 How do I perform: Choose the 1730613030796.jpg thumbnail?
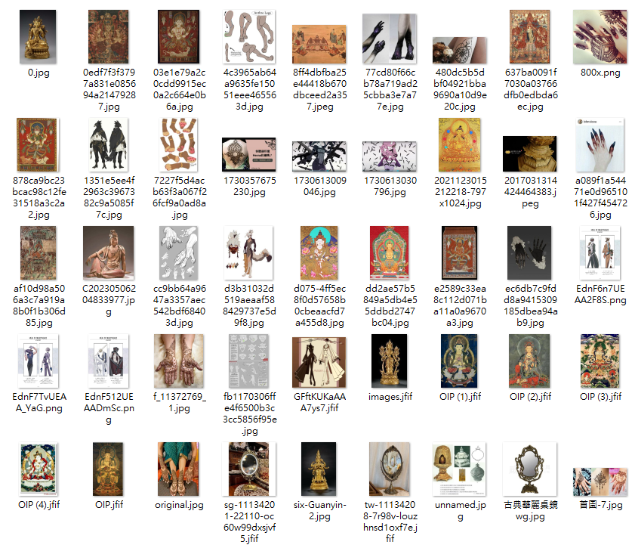(390, 156)
